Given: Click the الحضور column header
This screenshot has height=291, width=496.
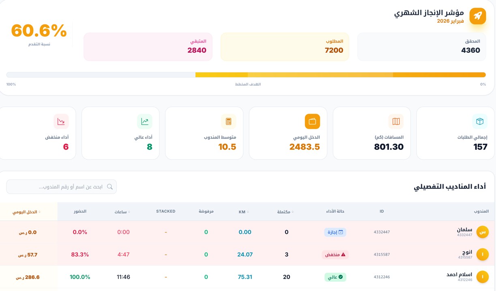Looking at the screenshot, I should tap(80, 211).
